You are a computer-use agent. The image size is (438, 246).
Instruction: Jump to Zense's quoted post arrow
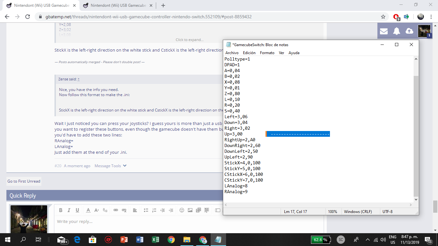[79, 79]
